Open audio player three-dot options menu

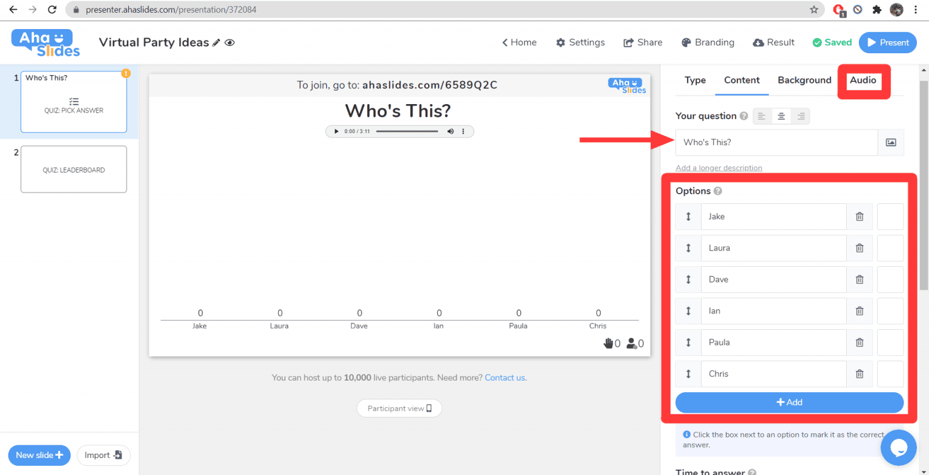click(x=463, y=131)
